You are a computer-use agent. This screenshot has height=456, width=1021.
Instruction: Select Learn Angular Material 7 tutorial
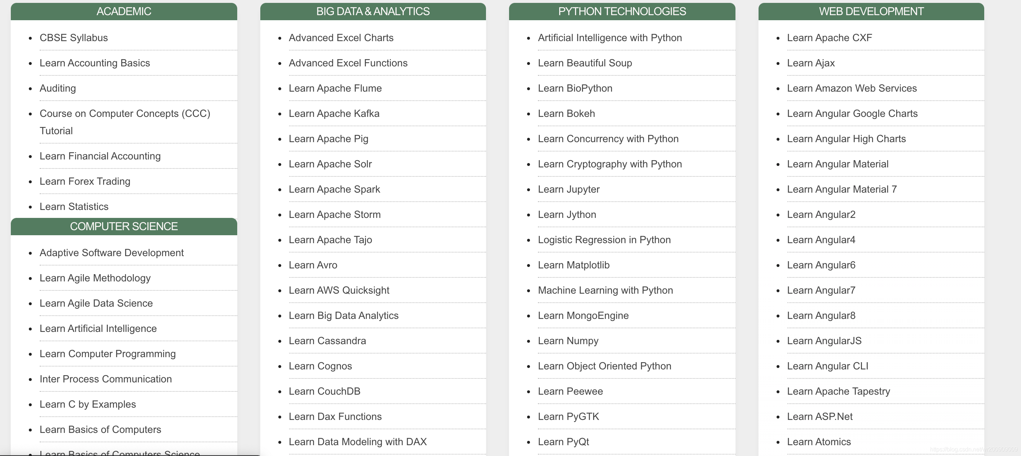coord(842,189)
